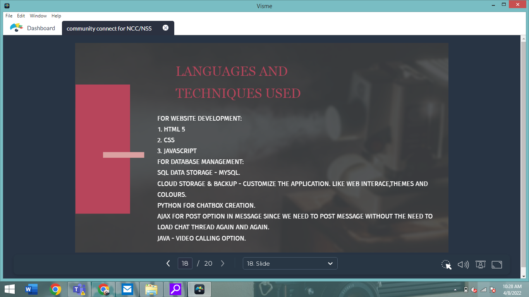Click the scrollbar up arrow
Image resolution: width=529 pixels, height=297 pixels.
[x=523, y=39]
